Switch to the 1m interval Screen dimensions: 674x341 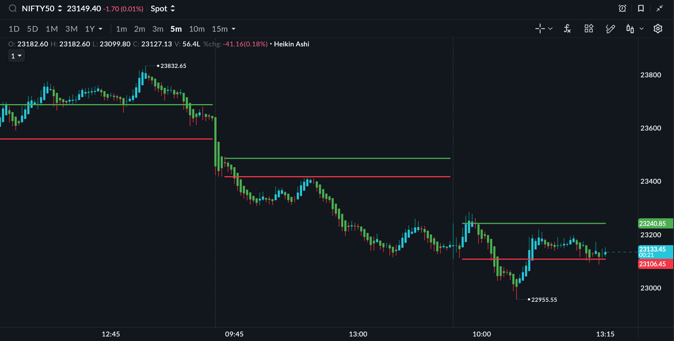click(x=121, y=29)
